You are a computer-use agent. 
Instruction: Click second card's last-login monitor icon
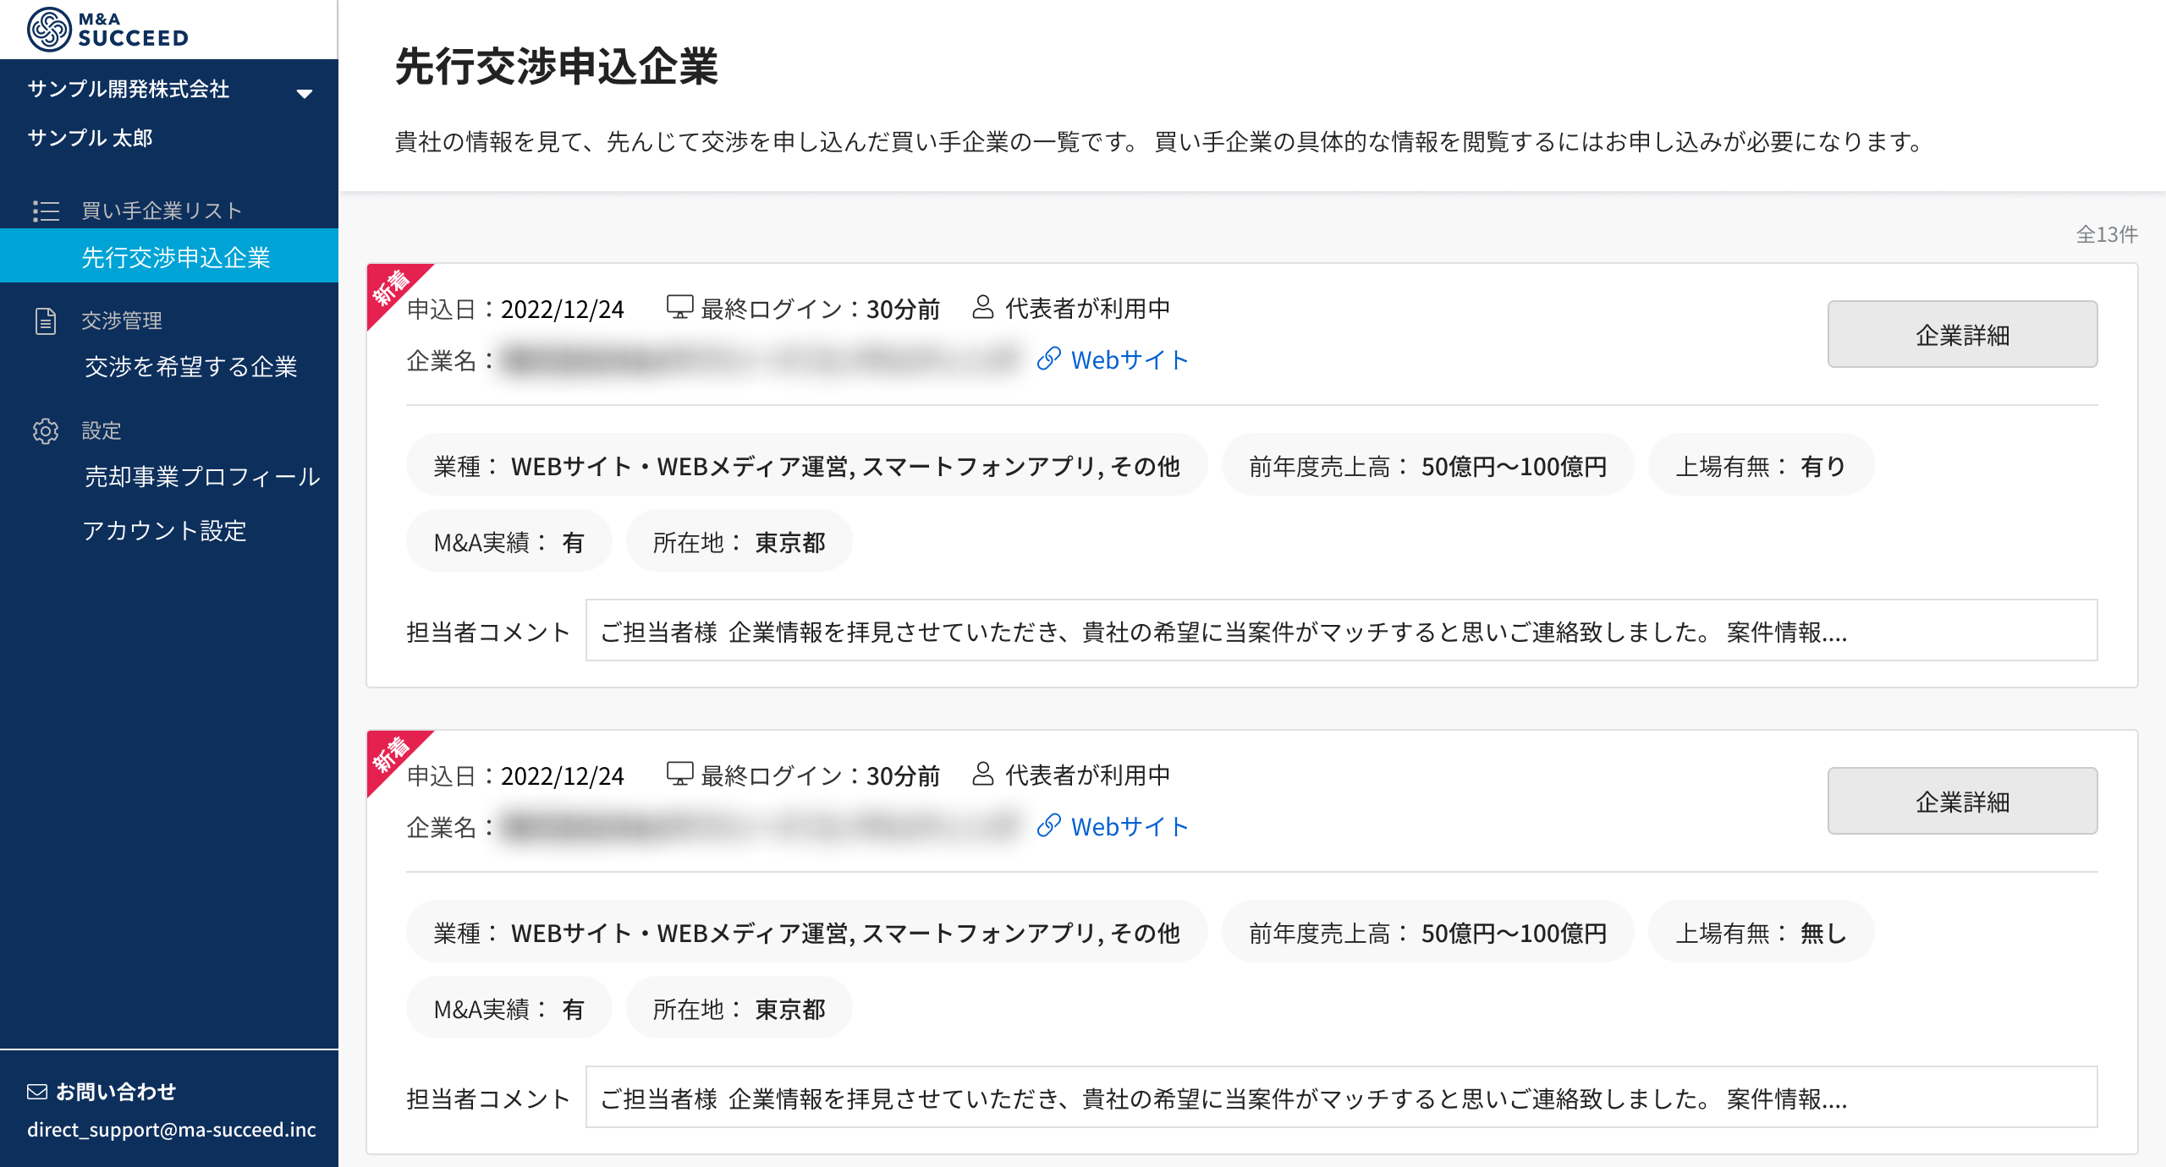[x=679, y=774]
